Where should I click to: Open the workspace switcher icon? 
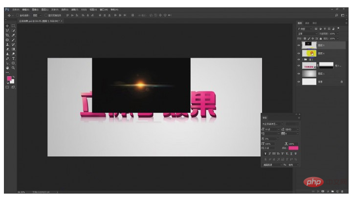(x=343, y=15)
